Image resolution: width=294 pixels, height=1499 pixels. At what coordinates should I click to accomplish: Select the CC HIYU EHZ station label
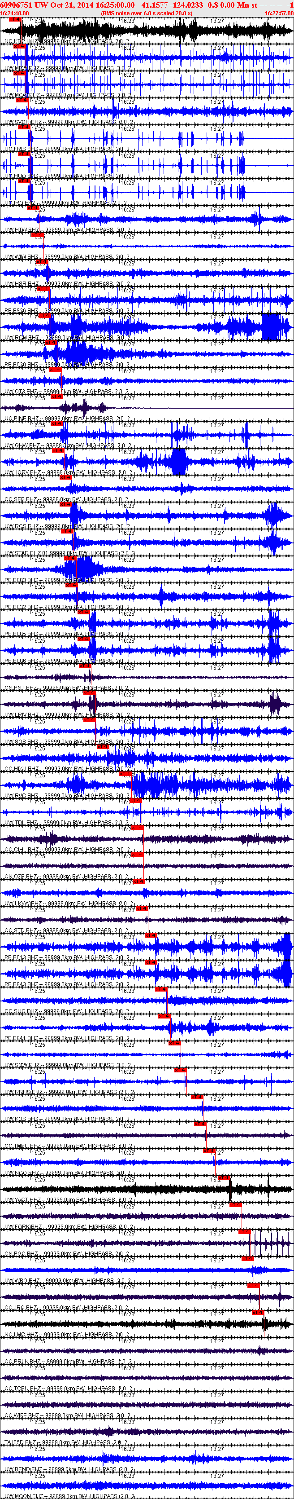(x=69, y=769)
